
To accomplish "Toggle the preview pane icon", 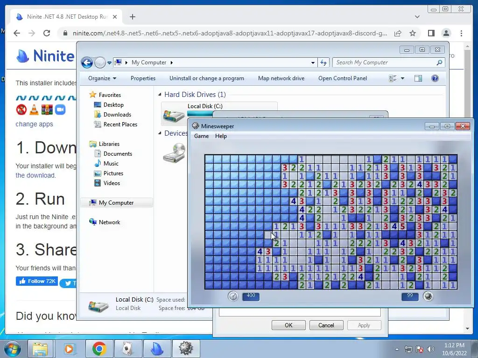I will pos(418,78).
